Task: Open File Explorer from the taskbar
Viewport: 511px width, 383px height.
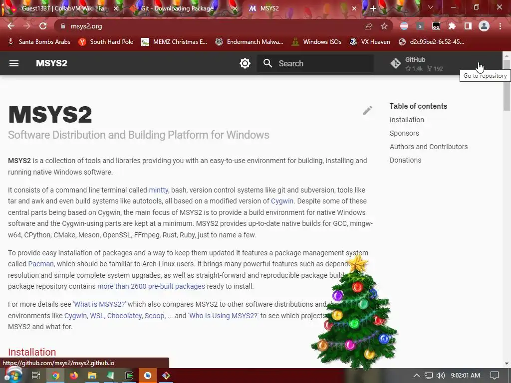Action: [92, 376]
